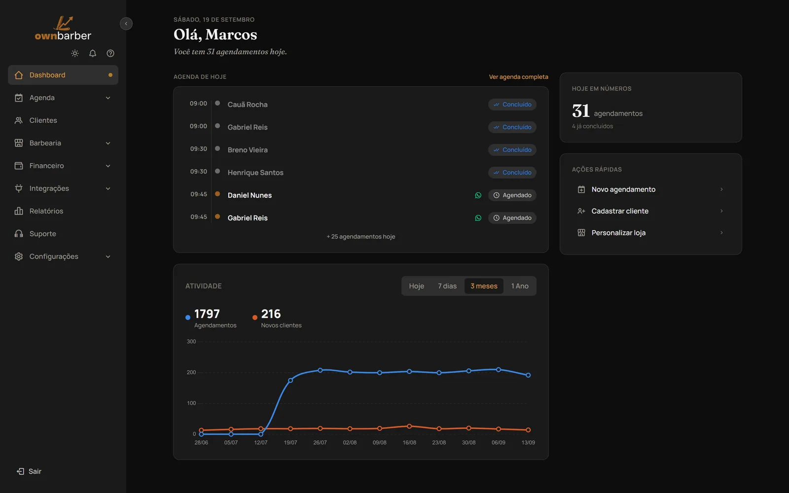The height and width of the screenshot is (493, 789).
Task: Click the Integrações plug icon in sidebar
Action: click(19, 188)
